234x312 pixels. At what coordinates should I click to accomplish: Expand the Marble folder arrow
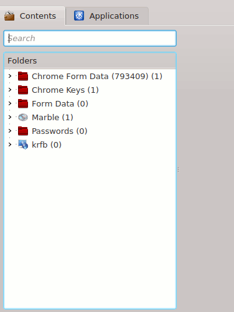pyautogui.click(x=10, y=117)
